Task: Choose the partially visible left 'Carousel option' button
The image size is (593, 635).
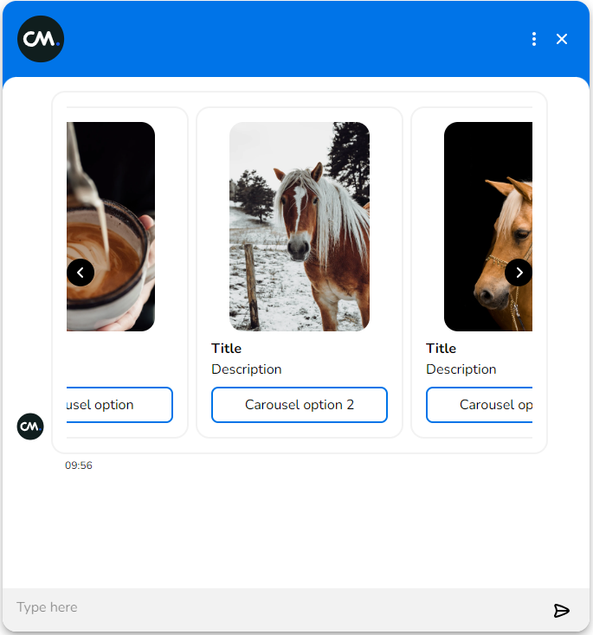Action: 119,405
